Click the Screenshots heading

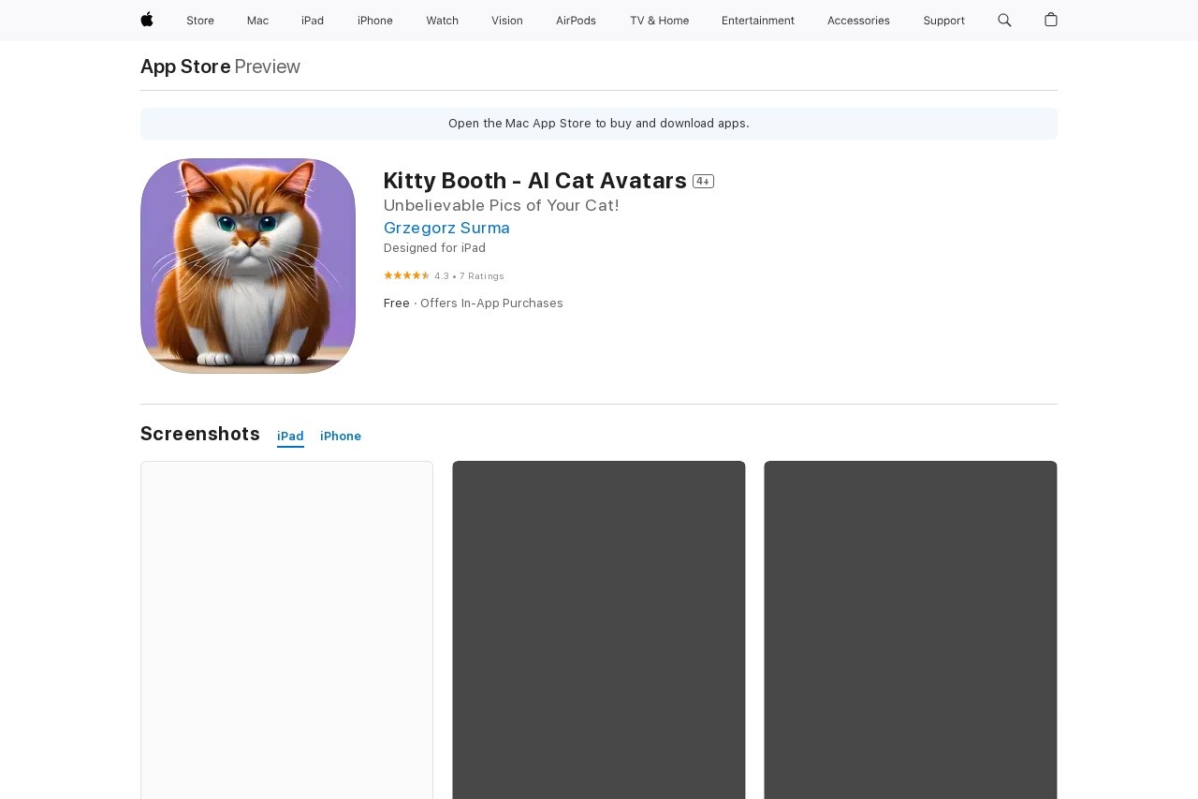[x=200, y=434]
